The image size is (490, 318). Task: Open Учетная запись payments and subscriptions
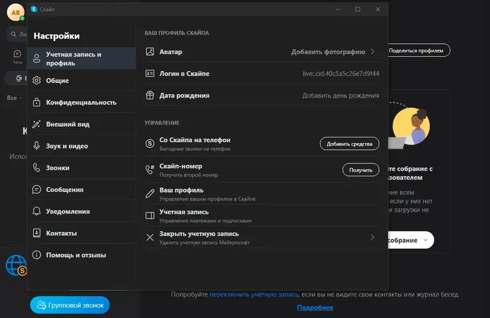coord(262,216)
